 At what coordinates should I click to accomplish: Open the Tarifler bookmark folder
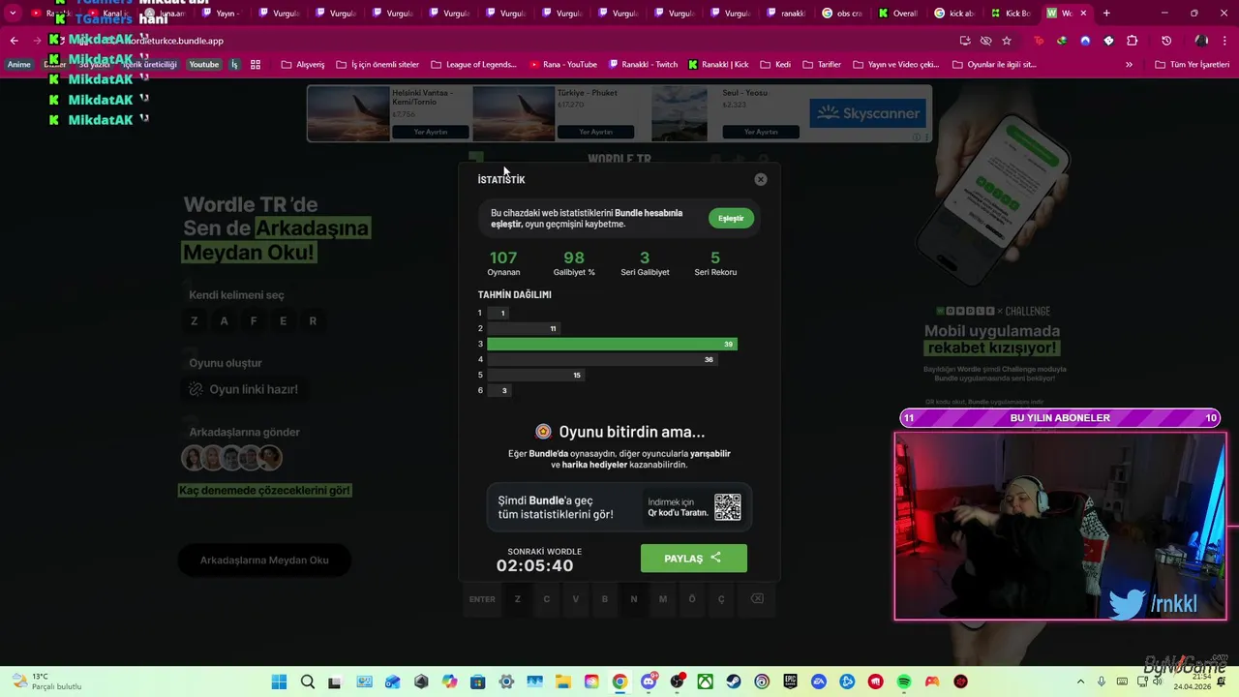[822, 65]
